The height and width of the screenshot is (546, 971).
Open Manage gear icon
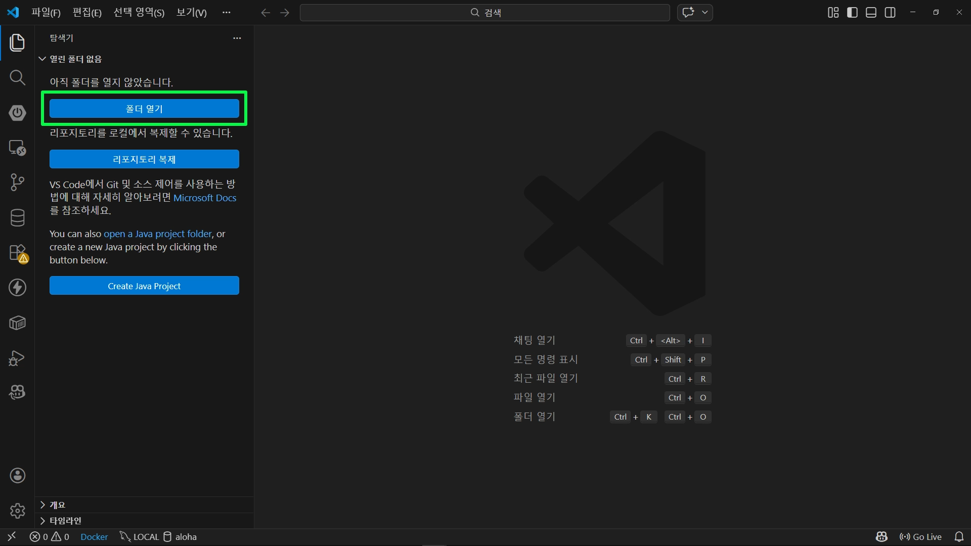tap(17, 511)
